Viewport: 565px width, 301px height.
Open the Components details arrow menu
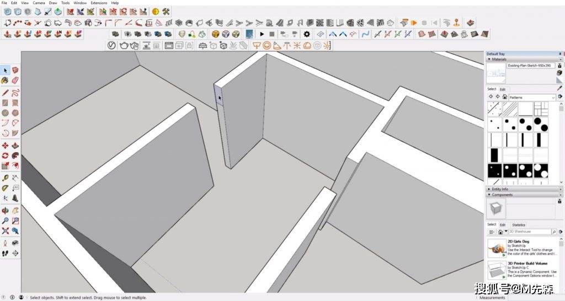pos(561,232)
